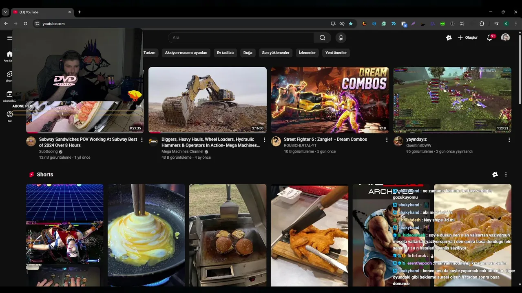522x293 pixels.
Task: Open the burgers on griddle Short
Action: tap(228, 235)
